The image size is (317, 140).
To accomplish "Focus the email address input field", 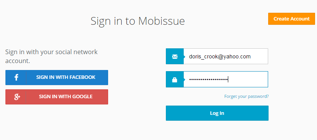I will [226, 56].
